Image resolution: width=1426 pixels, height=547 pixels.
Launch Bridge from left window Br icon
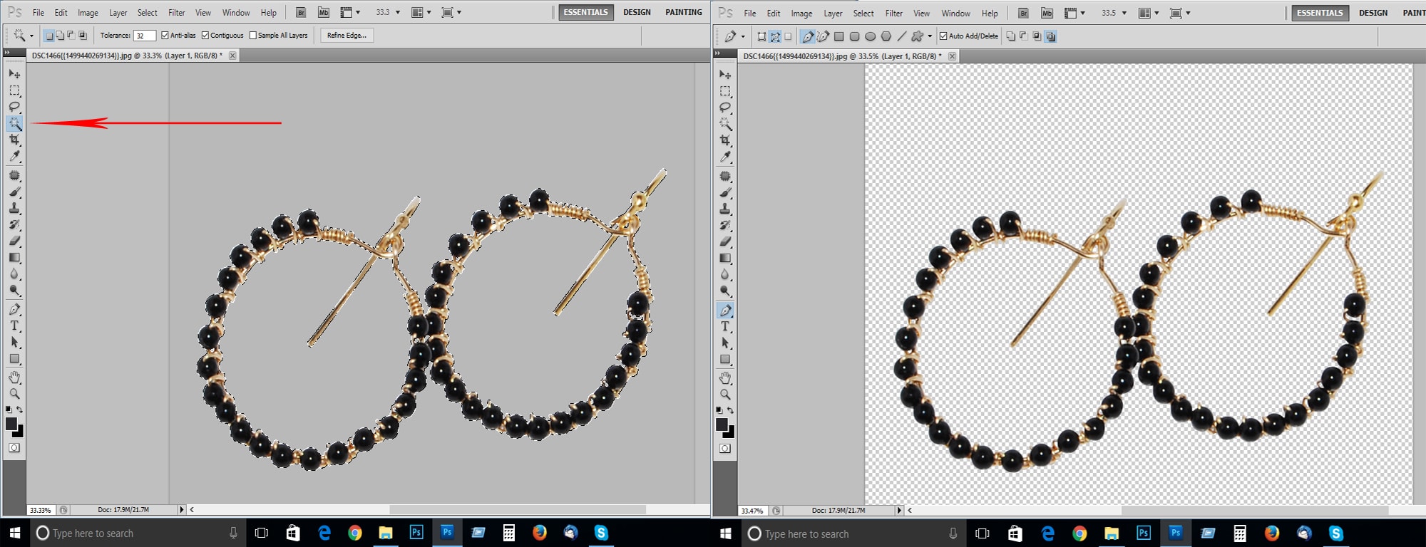coord(301,12)
